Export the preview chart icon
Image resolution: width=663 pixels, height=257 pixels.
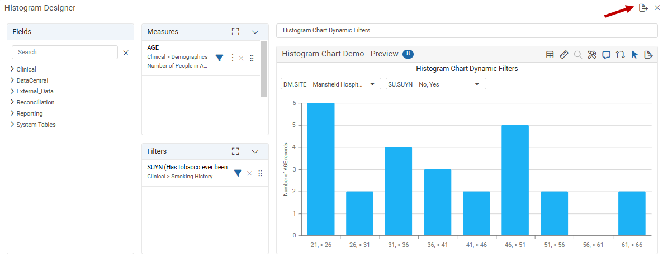click(x=648, y=55)
